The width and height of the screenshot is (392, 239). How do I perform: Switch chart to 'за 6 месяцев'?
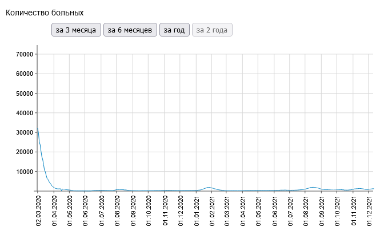coord(130,30)
